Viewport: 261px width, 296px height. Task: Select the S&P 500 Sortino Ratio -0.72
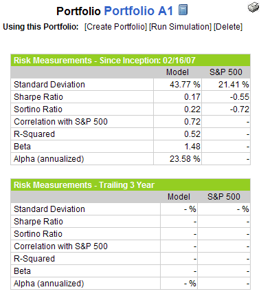(240, 109)
